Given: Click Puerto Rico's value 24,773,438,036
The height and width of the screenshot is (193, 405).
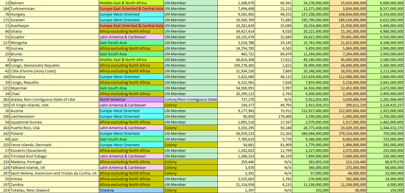Looking at the screenshot, I should coord(311,128).
